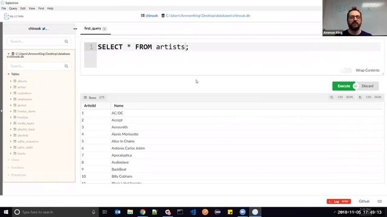The height and width of the screenshot is (217, 387).
Task: Open the Find menu
Action: pos(41,8)
